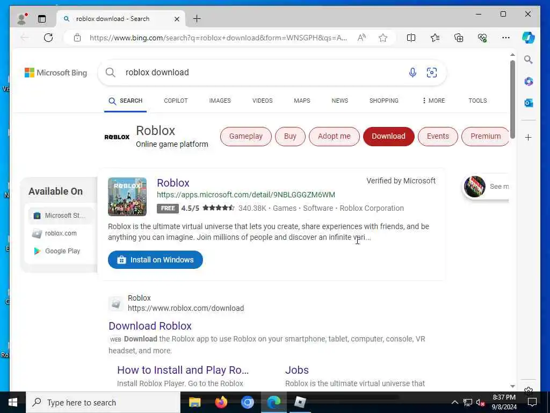
Task: Switch to the IMAGES tab
Action: coord(220,101)
